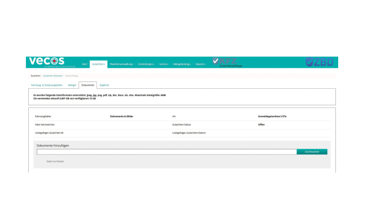Click the 'Altes Kennzeichen' label
The height and width of the screenshot is (207, 367).
pyautogui.click(x=45, y=125)
